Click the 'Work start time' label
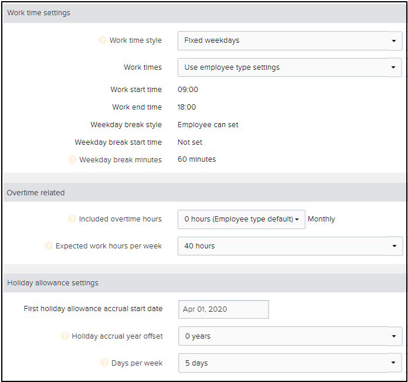The height and width of the screenshot is (382, 408). [x=136, y=90]
